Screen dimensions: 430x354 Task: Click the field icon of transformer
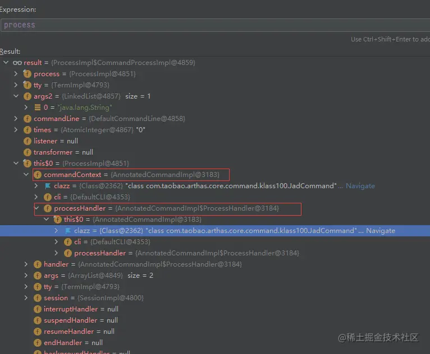click(x=27, y=152)
